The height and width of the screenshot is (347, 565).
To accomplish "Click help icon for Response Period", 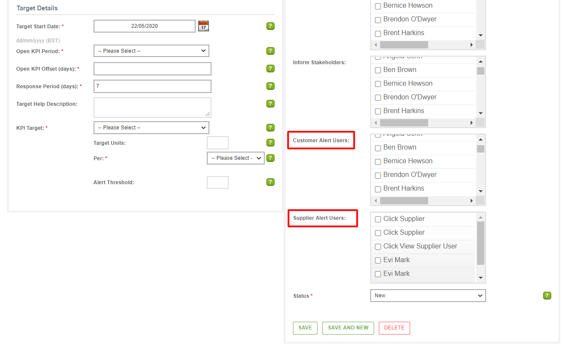I will click(270, 86).
